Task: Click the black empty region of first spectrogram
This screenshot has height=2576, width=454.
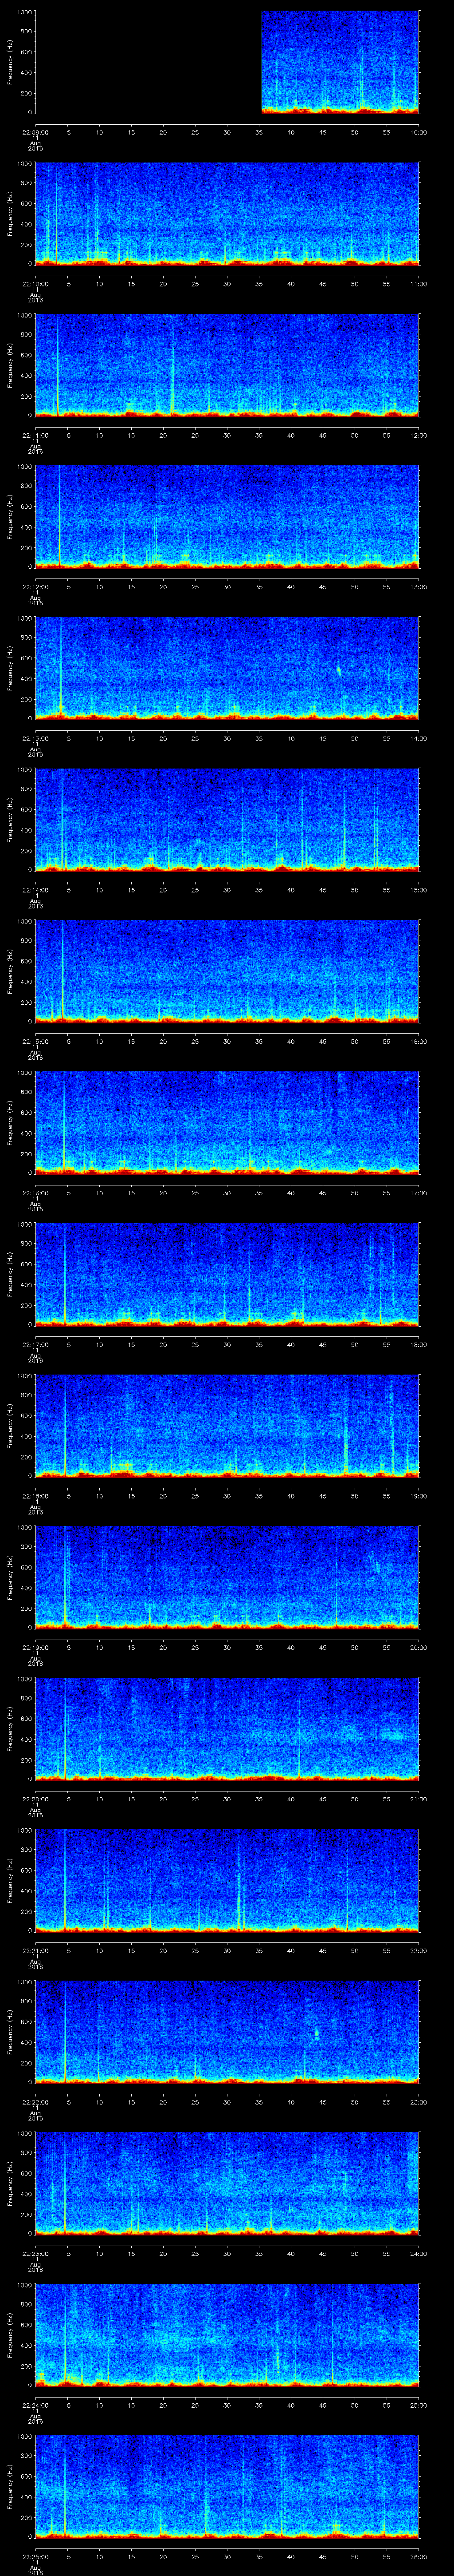Action: click(148, 62)
